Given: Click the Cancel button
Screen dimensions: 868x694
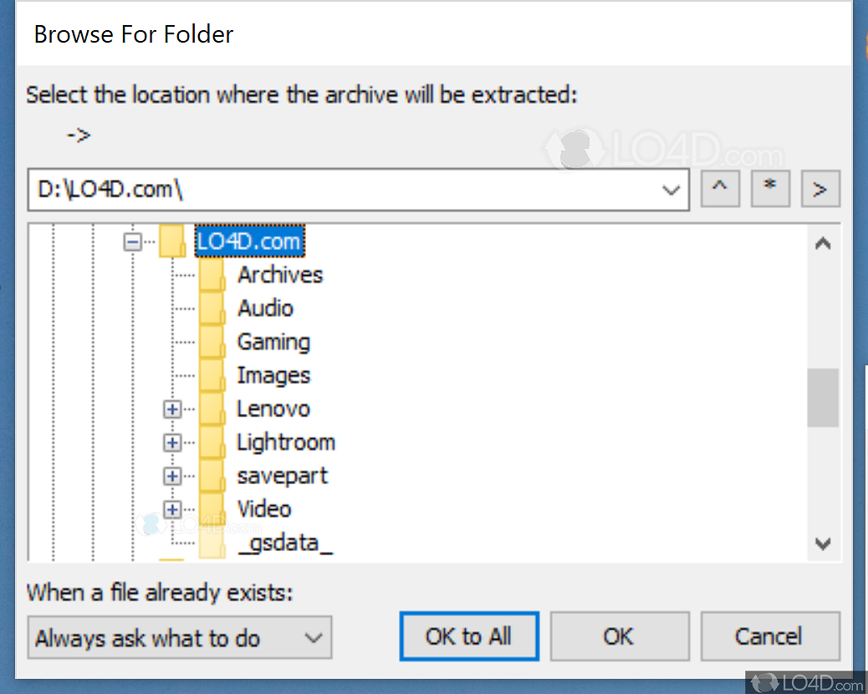Looking at the screenshot, I should pos(769,636).
